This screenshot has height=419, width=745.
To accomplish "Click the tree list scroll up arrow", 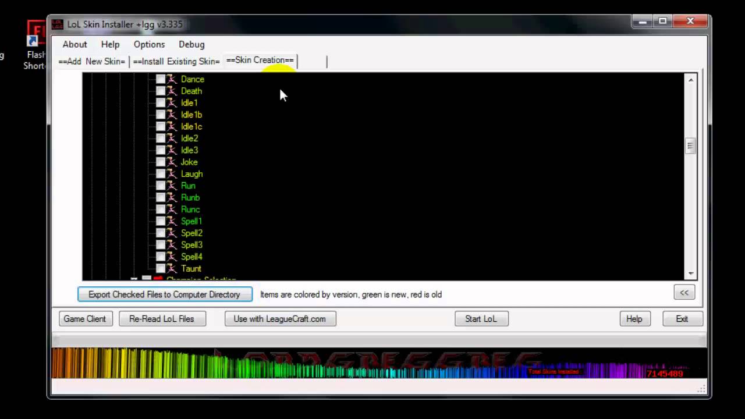I will [x=691, y=80].
